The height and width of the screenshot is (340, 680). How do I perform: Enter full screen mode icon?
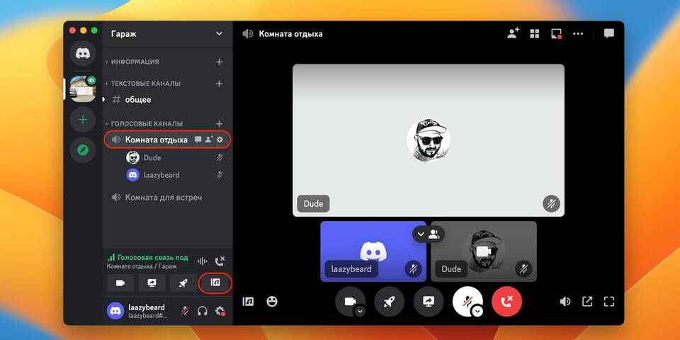pyautogui.click(x=609, y=302)
